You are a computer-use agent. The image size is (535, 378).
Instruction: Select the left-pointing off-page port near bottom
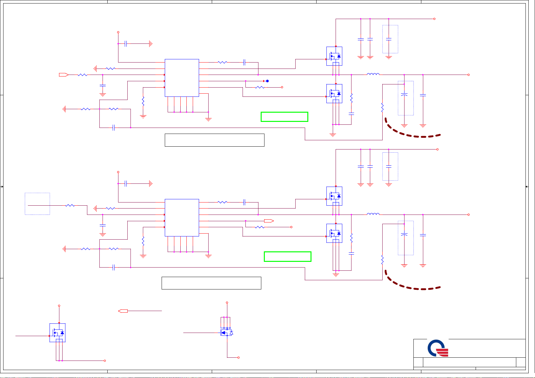click(x=123, y=311)
